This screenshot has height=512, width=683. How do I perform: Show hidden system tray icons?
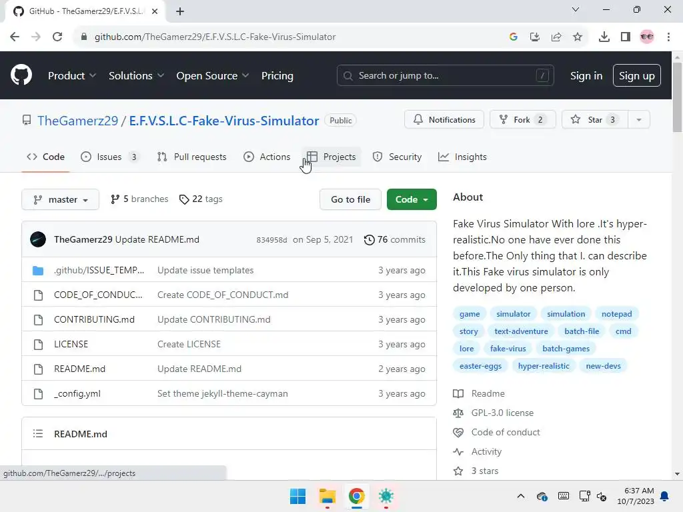click(520, 496)
